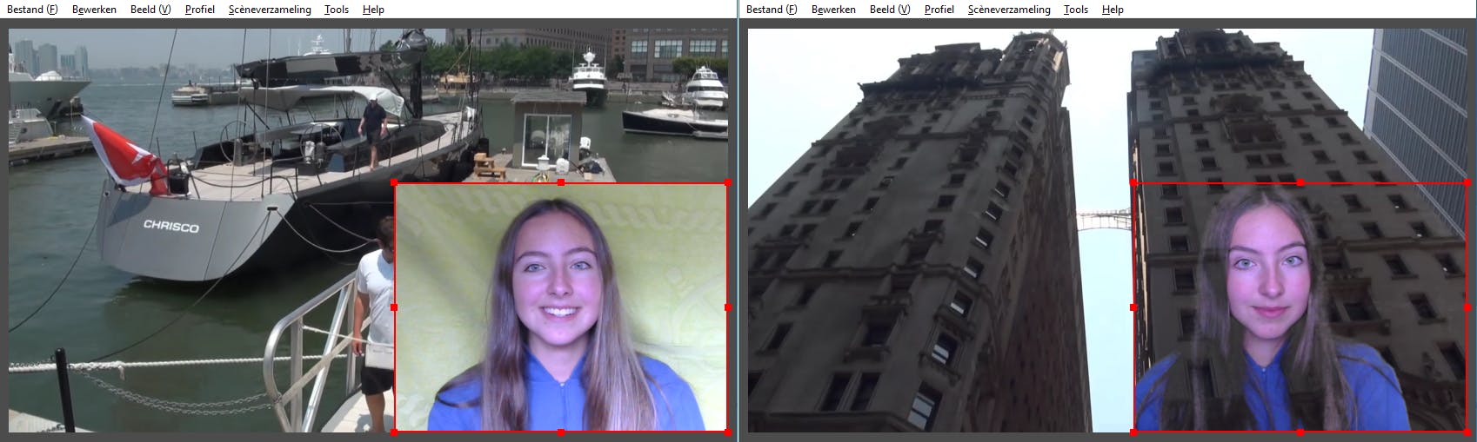1477x442 pixels.
Task: Open the Tools menu in the left window
Action: [337, 10]
